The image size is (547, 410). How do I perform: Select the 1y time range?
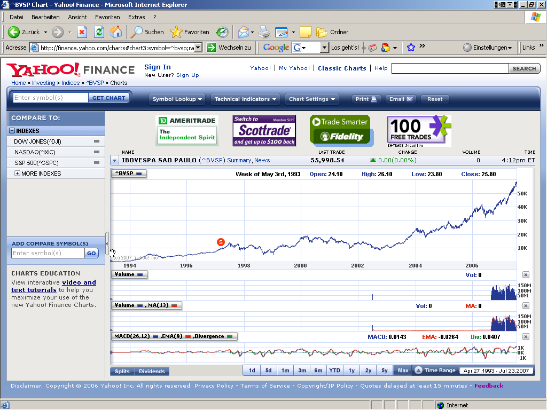pos(351,370)
